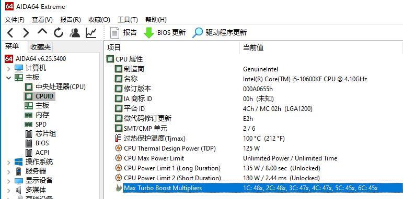Click the value GenuineIntel
Screen dimensions: 403x199
[260, 69]
